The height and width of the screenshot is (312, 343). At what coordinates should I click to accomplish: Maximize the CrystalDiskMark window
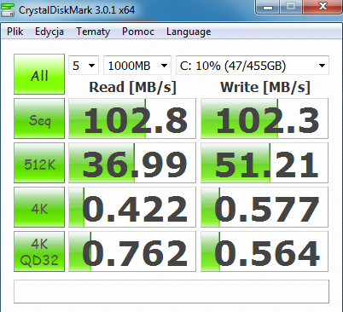click(291, 7)
